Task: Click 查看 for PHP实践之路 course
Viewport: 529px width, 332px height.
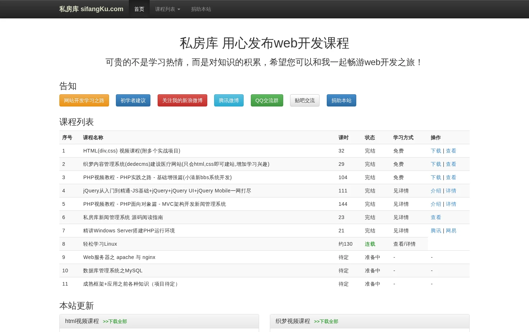Action: coord(451,177)
